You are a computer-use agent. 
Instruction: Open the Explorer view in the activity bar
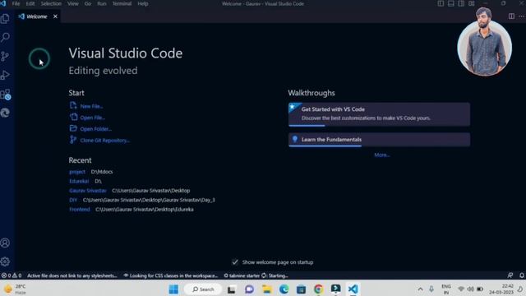[x=5, y=18]
